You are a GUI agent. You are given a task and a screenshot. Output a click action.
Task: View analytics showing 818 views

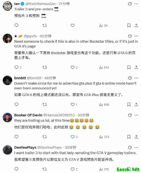[x=104, y=104]
